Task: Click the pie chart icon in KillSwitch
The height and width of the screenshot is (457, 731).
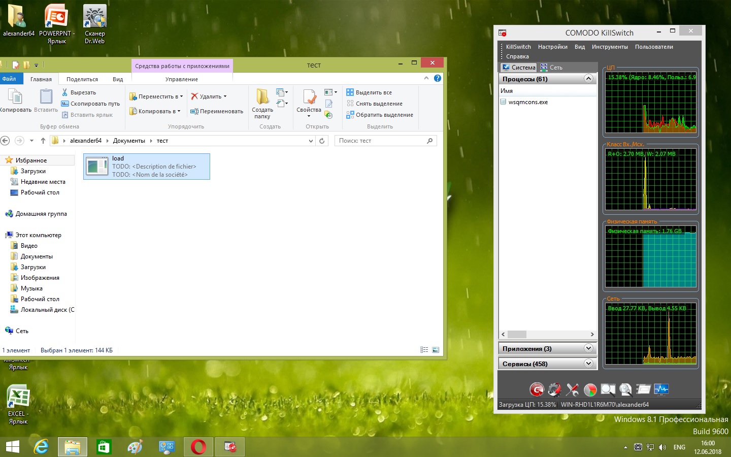Action: point(590,389)
